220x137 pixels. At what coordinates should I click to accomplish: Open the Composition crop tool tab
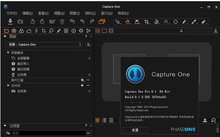44,31
